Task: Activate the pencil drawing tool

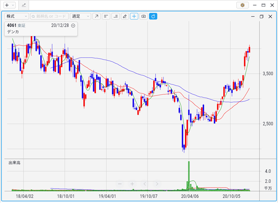Action: pos(125,16)
